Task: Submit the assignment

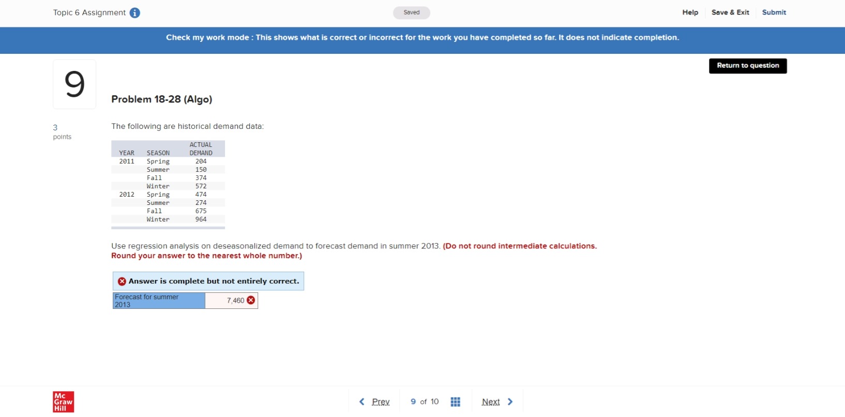Action: (774, 12)
